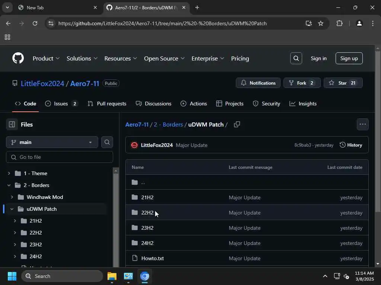This screenshot has height=285, width=381.
Task: Open the Insights tab
Action: pyautogui.click(x=303, y=104)
